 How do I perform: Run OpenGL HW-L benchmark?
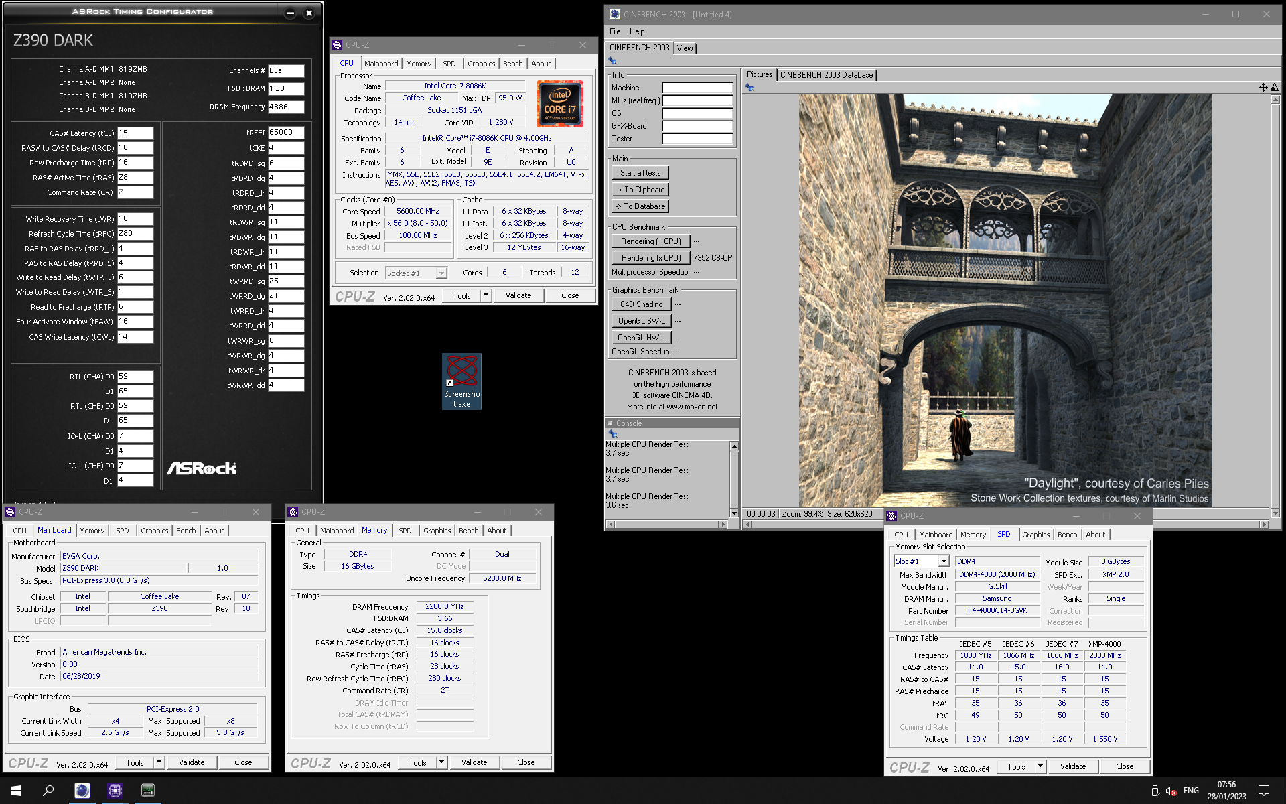tap(641, 338)
